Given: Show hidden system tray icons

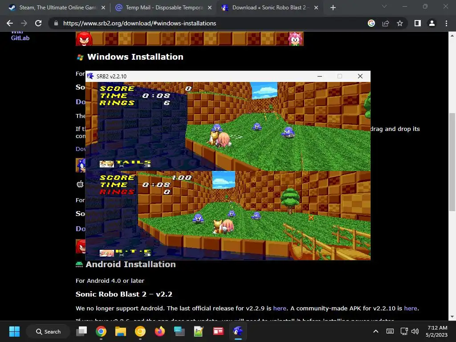Looking at the screenshot, I should pos(376,331).
